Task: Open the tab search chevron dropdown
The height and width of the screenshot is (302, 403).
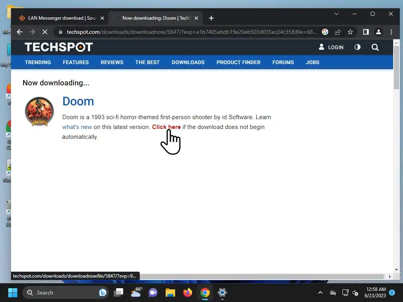Action: coord(336,14)
